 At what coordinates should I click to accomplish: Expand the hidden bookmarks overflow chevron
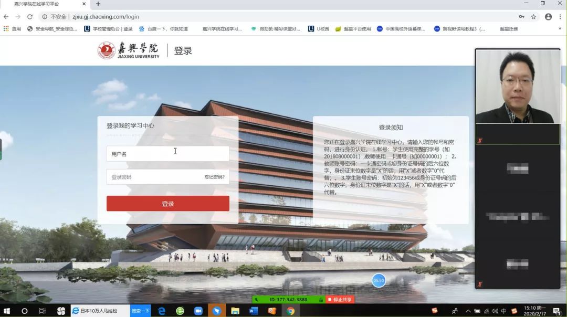coord(560,29)
